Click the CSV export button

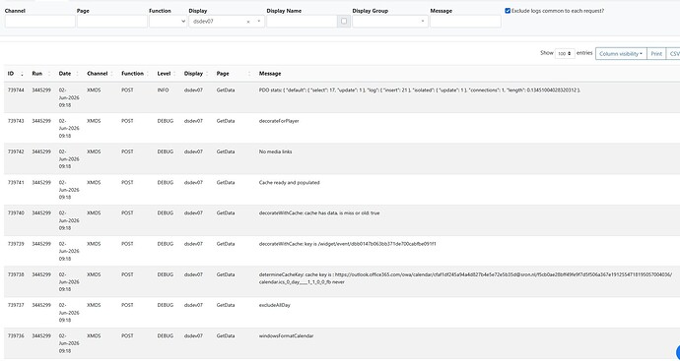[x=673, y=54]
